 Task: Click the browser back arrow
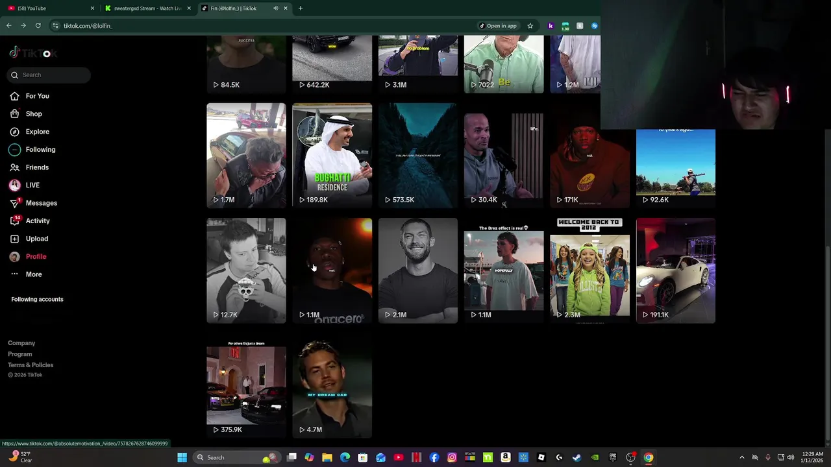click(x=9, y=26)
